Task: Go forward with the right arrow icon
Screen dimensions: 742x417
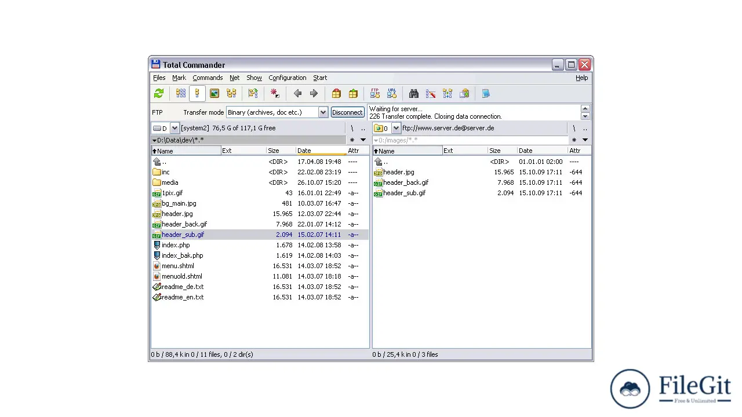Action: [314, 93]
